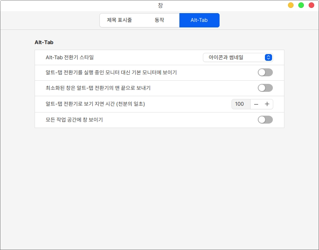Open the 아이콘과 썸네일 style dropdown
The height and width of the screenshot is (250, 319).
click(238, 58)
